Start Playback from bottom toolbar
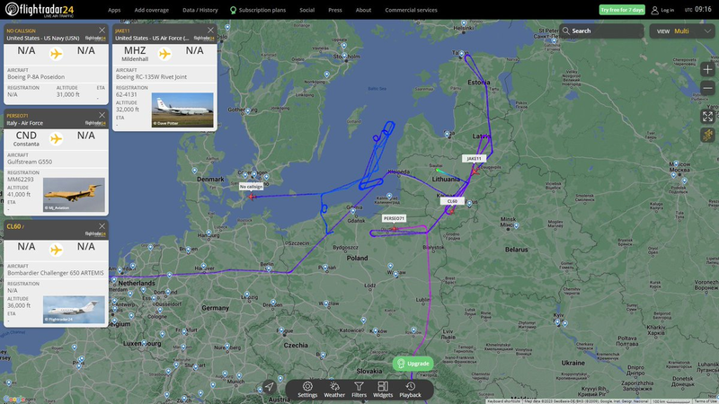Screen dimensions: 719x404 click(410, 390)
